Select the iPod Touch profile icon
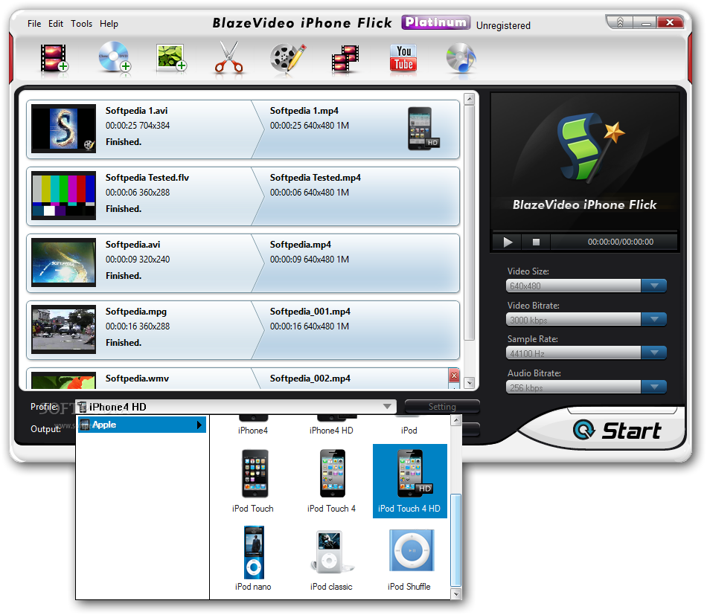The height and width of the screenshot is (615, 707). point(255,474)
